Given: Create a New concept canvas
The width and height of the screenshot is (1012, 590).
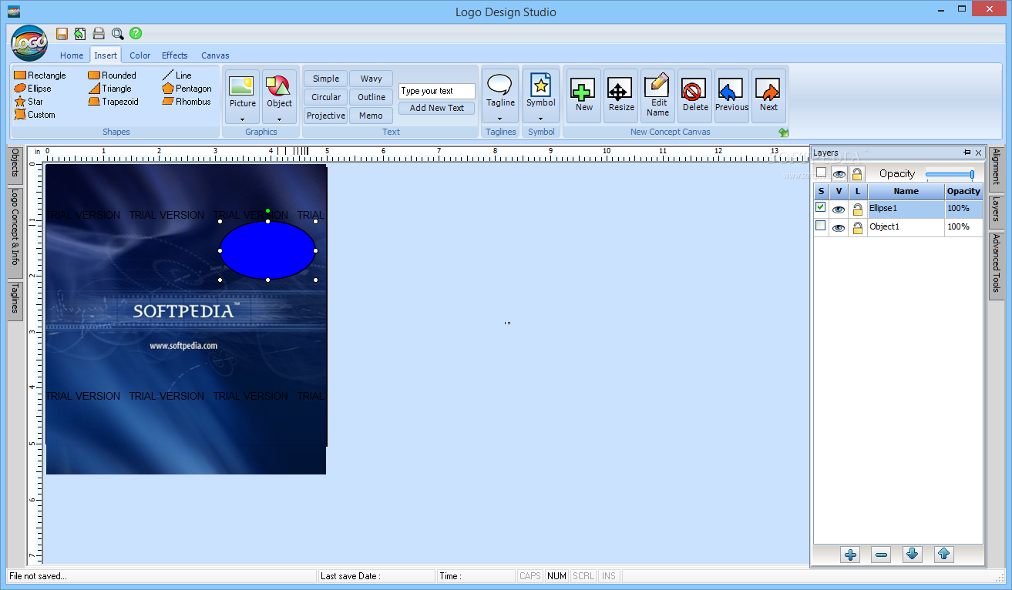Looking at the screenshot, I should 583,96.
